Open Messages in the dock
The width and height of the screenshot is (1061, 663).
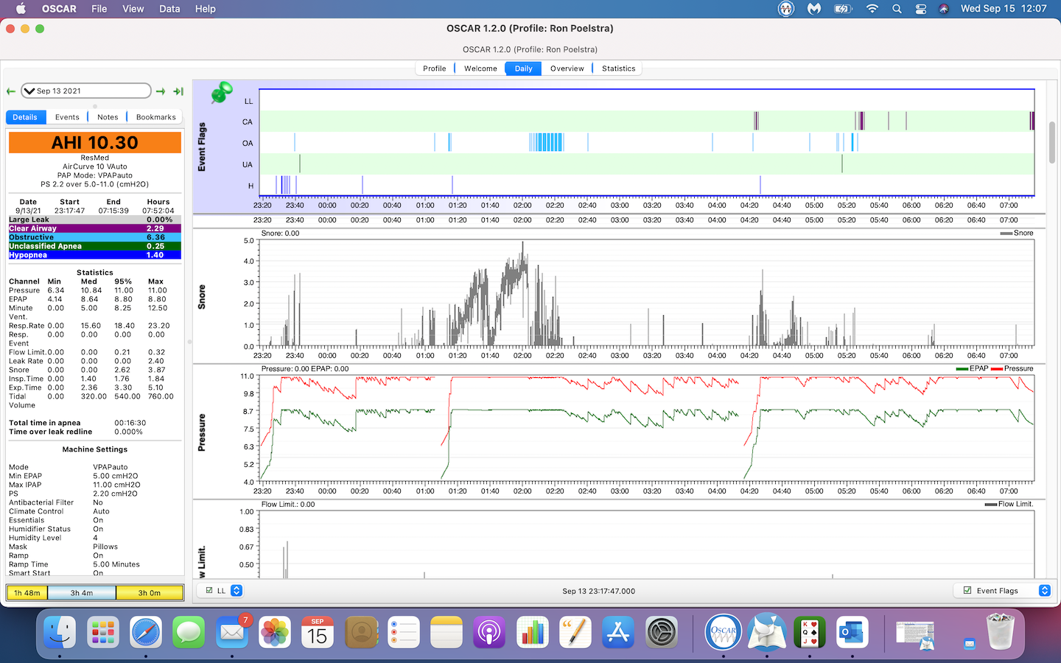point(189,632)
